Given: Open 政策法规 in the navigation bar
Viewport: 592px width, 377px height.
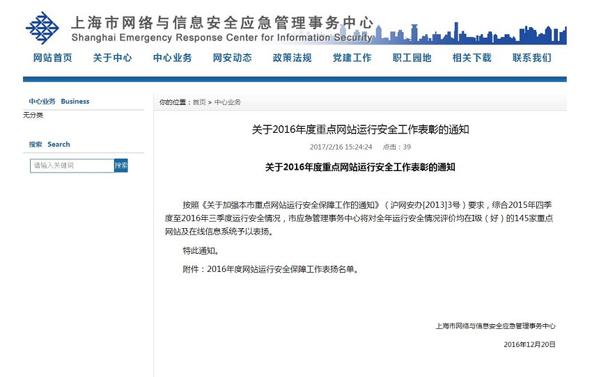Looking at the screenshot, I should (293, 58).
